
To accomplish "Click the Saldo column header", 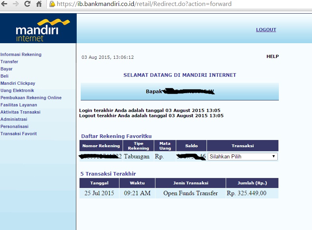I will coord(191,146).
